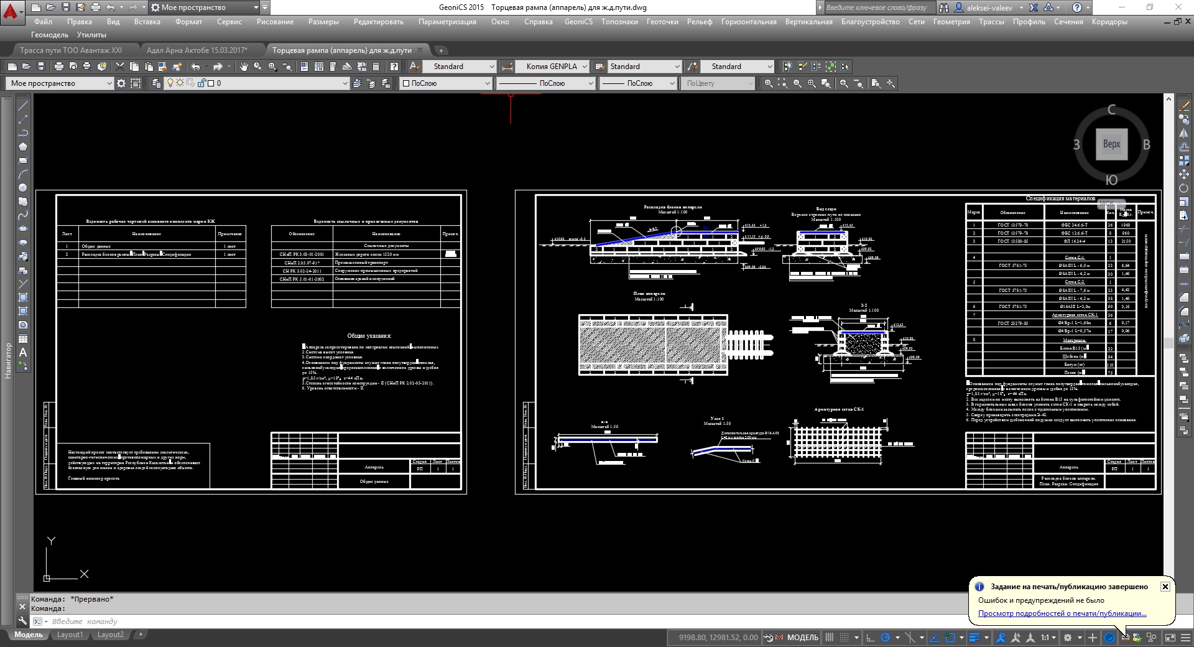The image size is (1194, 647).
Task: Open the Help question mark icon
Action: point(394,67)
